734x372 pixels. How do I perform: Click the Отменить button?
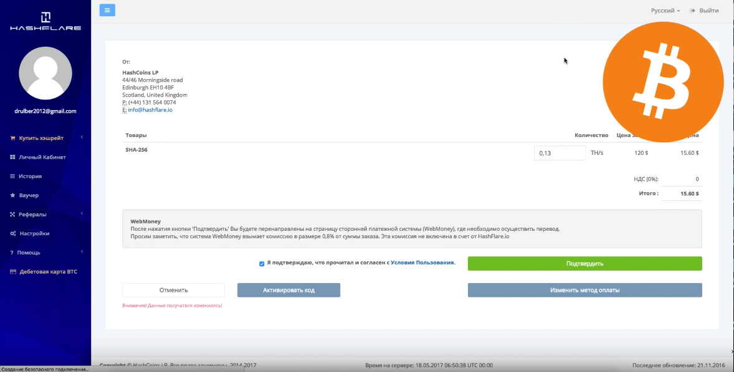click(x=173, y=290)
